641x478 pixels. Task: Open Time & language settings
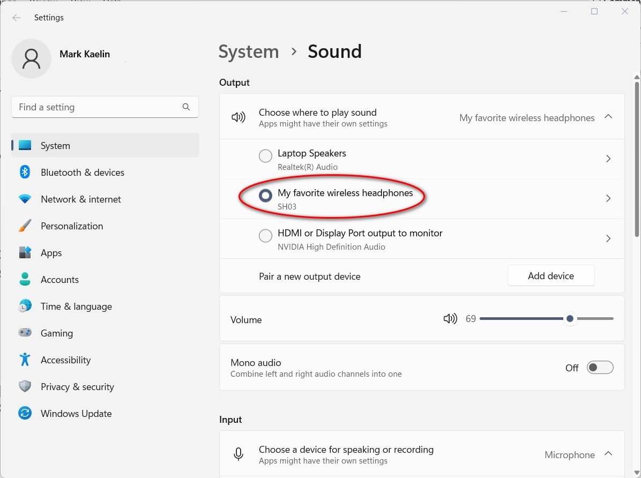76,306
